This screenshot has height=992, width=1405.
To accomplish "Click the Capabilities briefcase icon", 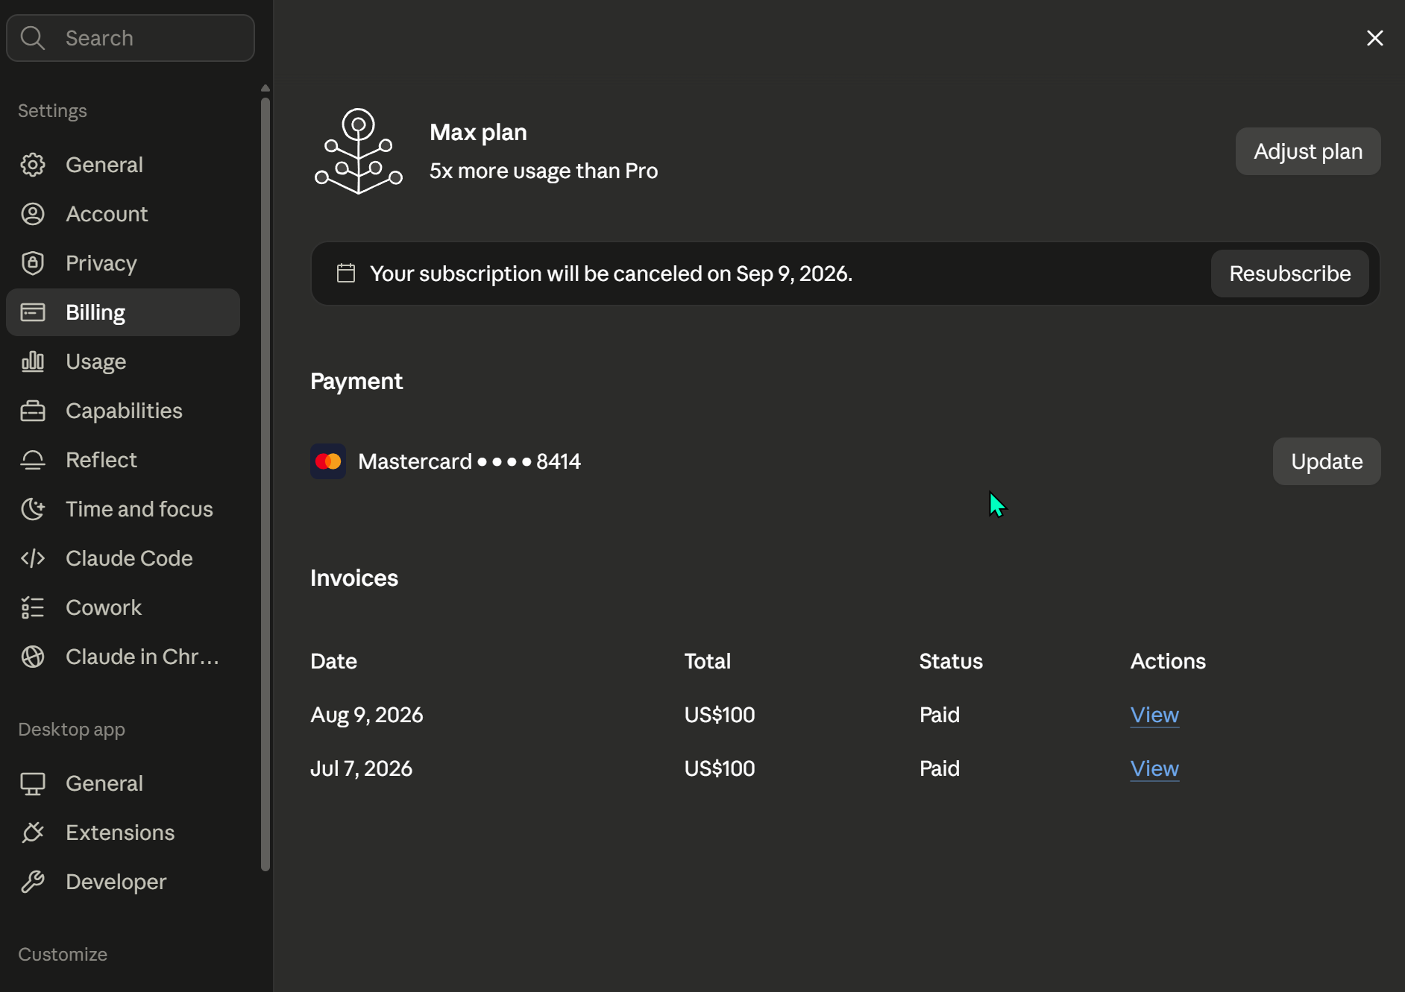I will 33,411.
